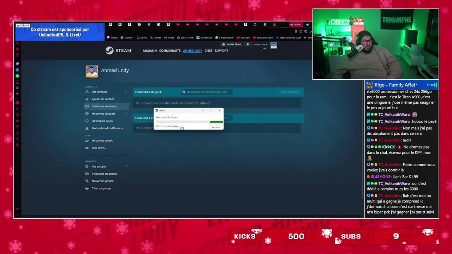Screen dimensions: 452x254
Task: Open the NEWS bookmark folder
Action: tap(142, 37)
